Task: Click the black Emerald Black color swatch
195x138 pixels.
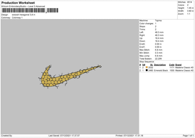Action: (147, 70)
